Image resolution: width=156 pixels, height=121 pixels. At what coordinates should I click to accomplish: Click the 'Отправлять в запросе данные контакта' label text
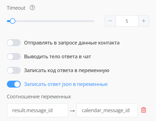[72, 43]
